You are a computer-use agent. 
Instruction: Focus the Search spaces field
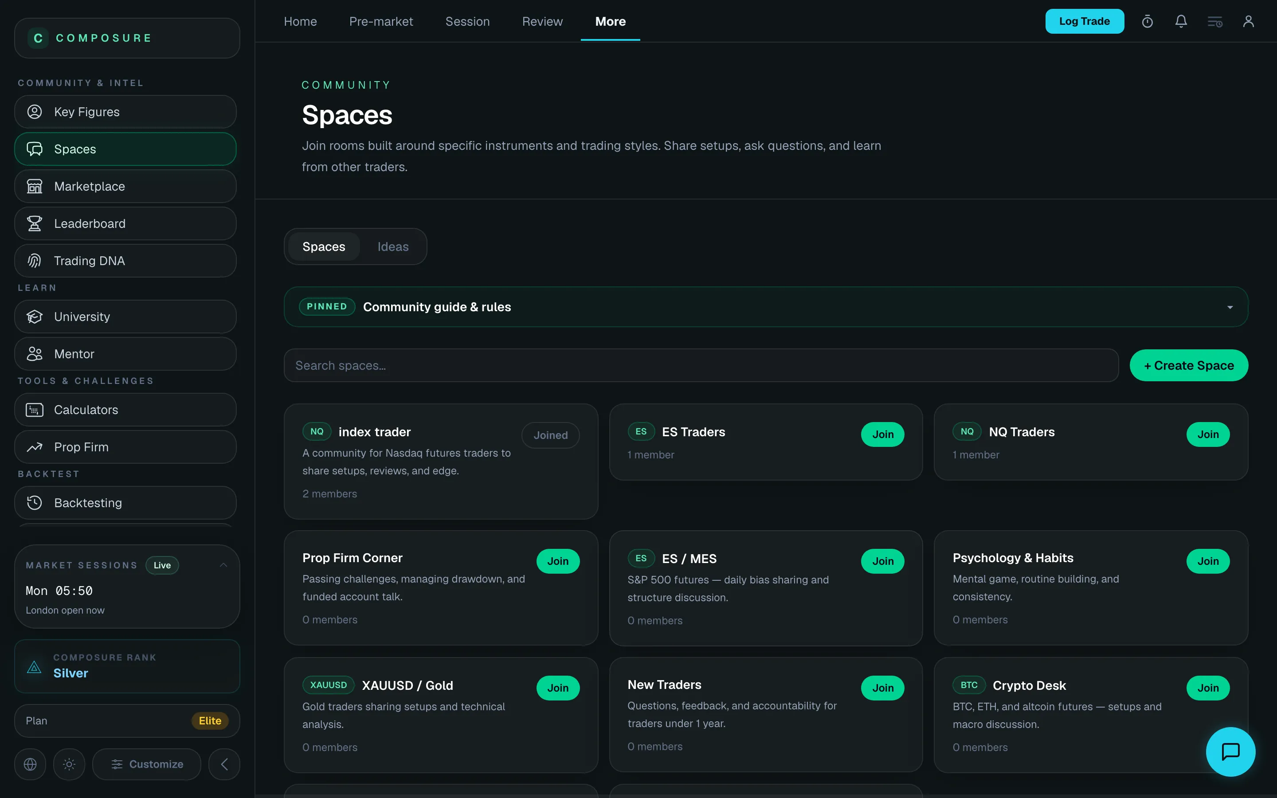click(x=701, y=365)
